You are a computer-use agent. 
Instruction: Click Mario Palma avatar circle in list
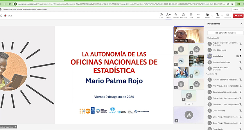click(x=210, y=56)
